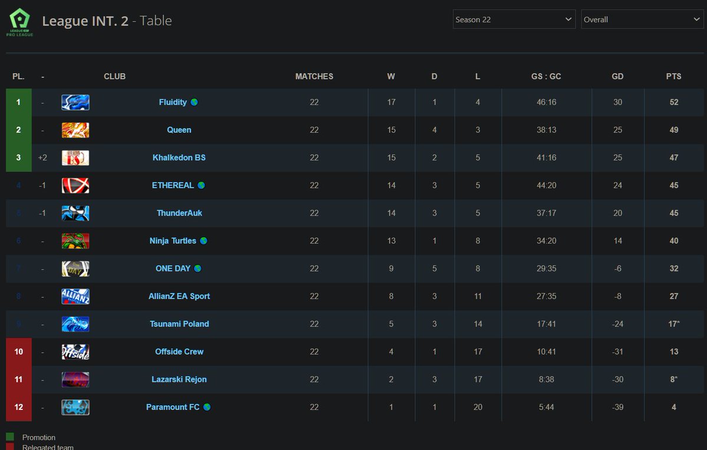Viewport: 707px width, 450px height.
Task: Click the globe icon next to Fluidity
Action: [194, 102]
